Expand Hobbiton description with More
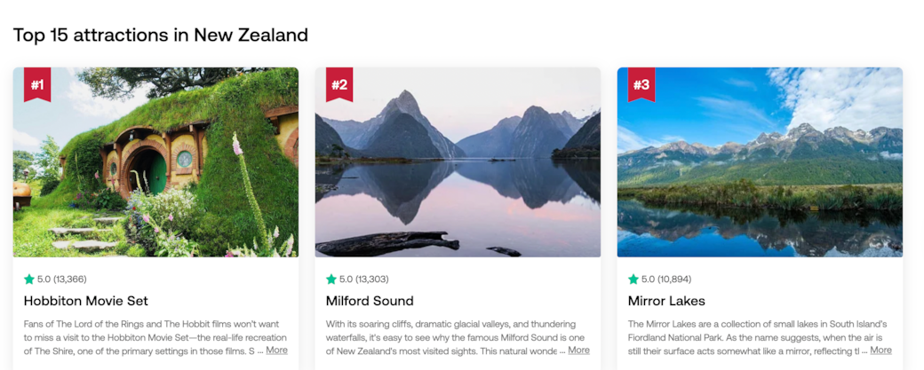 [x=276, y=350]
